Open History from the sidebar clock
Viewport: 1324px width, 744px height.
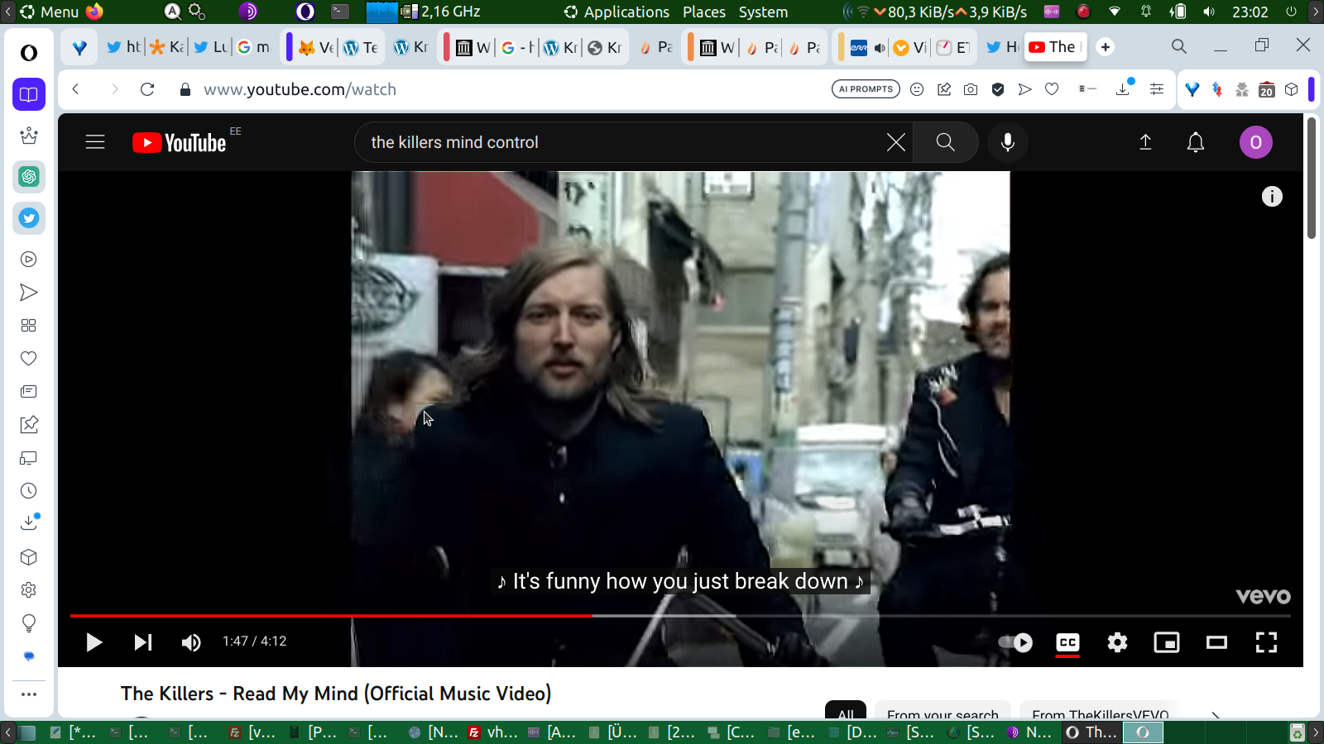pyautogui.click(x=29, y=491)
